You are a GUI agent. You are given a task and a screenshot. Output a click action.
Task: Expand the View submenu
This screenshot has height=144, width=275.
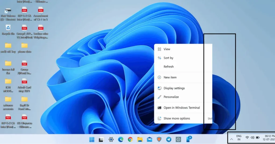click(x=167, y=49)
